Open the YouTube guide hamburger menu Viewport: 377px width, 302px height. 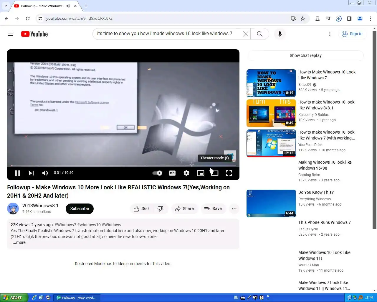(x=11, y=34)
